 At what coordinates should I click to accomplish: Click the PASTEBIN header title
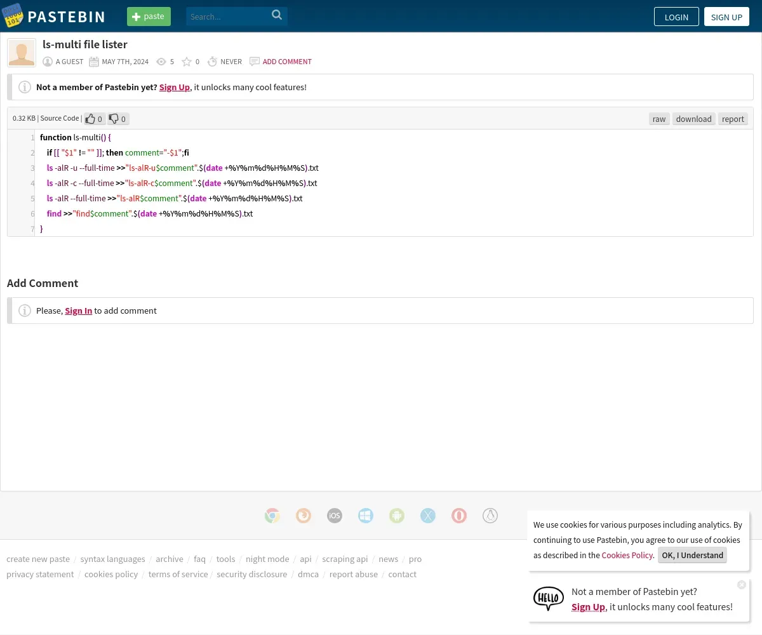67,17
